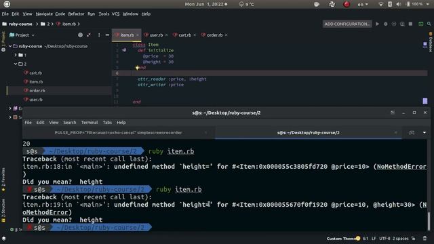
Task: Click the stop square icon in toolbar
Action: [x=411, y=24]
